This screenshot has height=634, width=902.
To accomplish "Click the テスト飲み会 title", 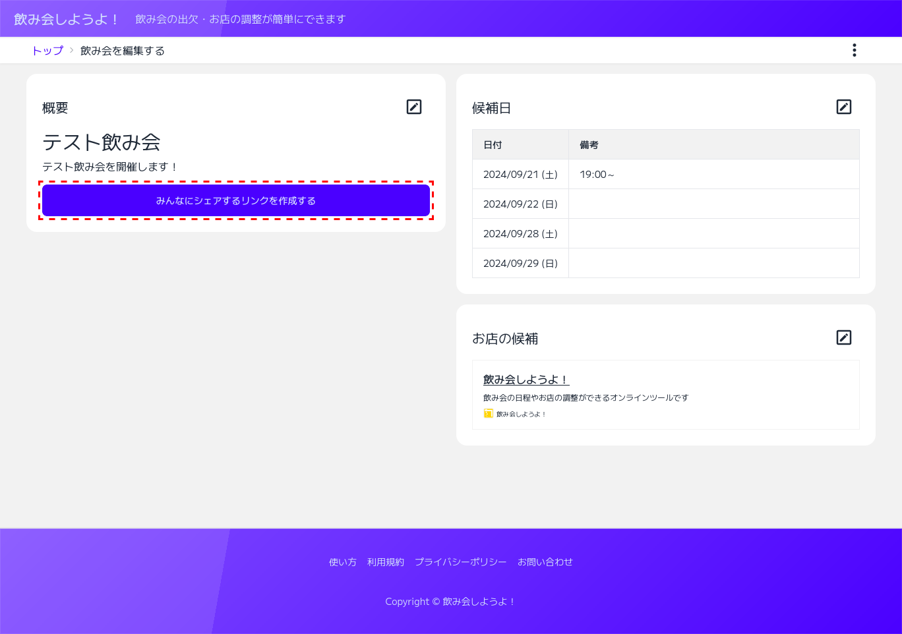I will (102, 142).
